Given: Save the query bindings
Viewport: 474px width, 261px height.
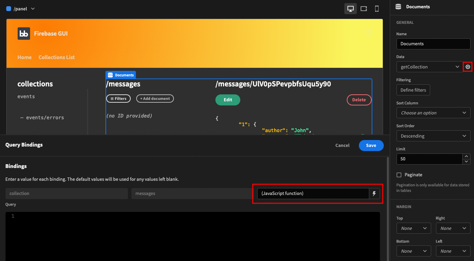Looking at the screenshot, I should (x=371, y=146).
